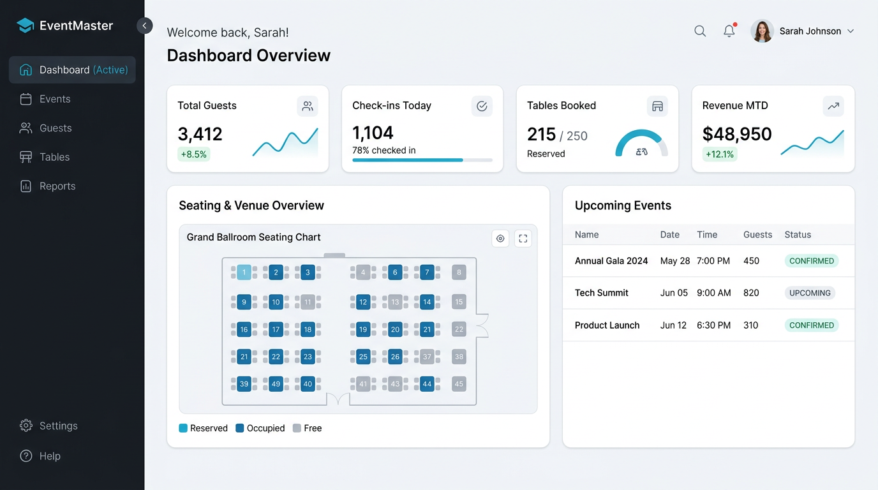Click the Status column header

(798, 235)
